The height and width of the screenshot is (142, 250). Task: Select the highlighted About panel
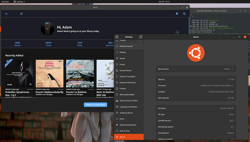[129, 137]
